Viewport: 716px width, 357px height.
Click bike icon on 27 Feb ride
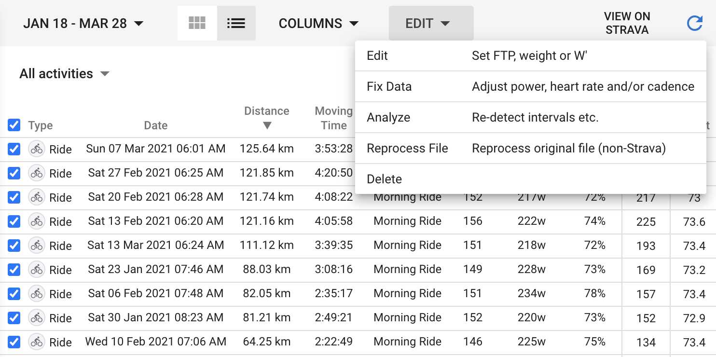tap(36, 173)
